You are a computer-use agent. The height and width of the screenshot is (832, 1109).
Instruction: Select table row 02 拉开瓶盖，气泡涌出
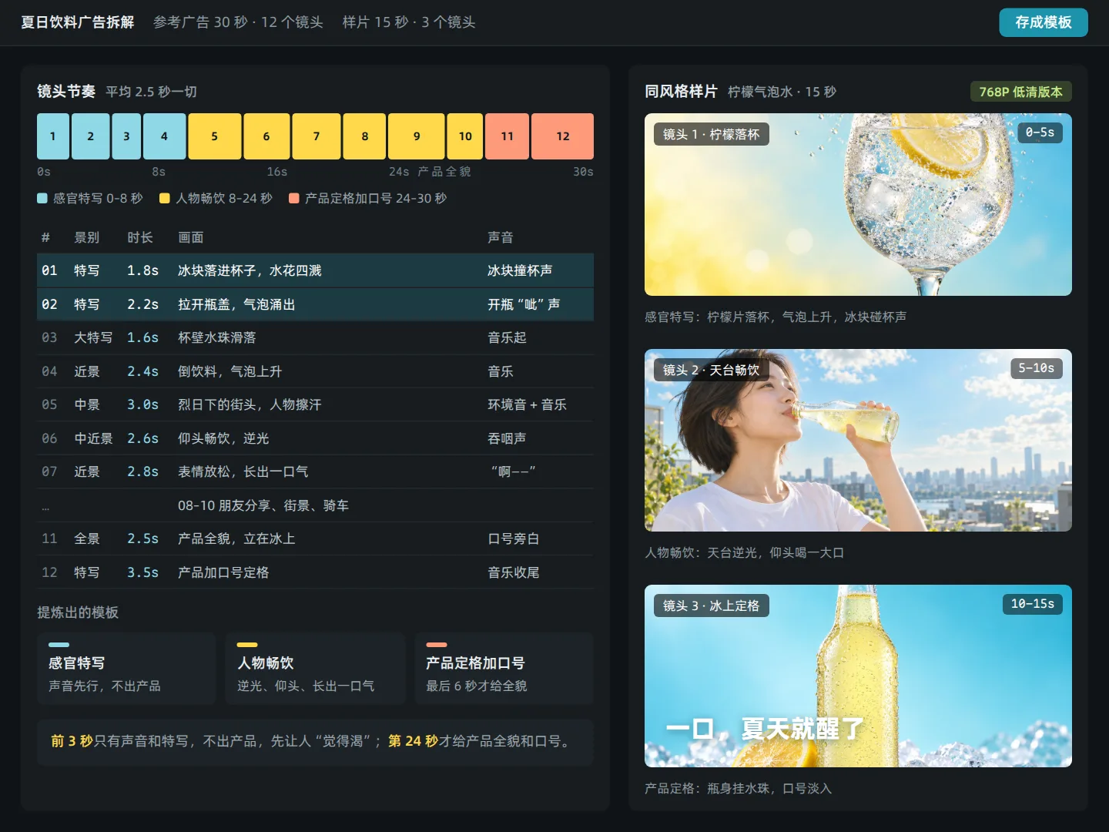pos(315,304)
